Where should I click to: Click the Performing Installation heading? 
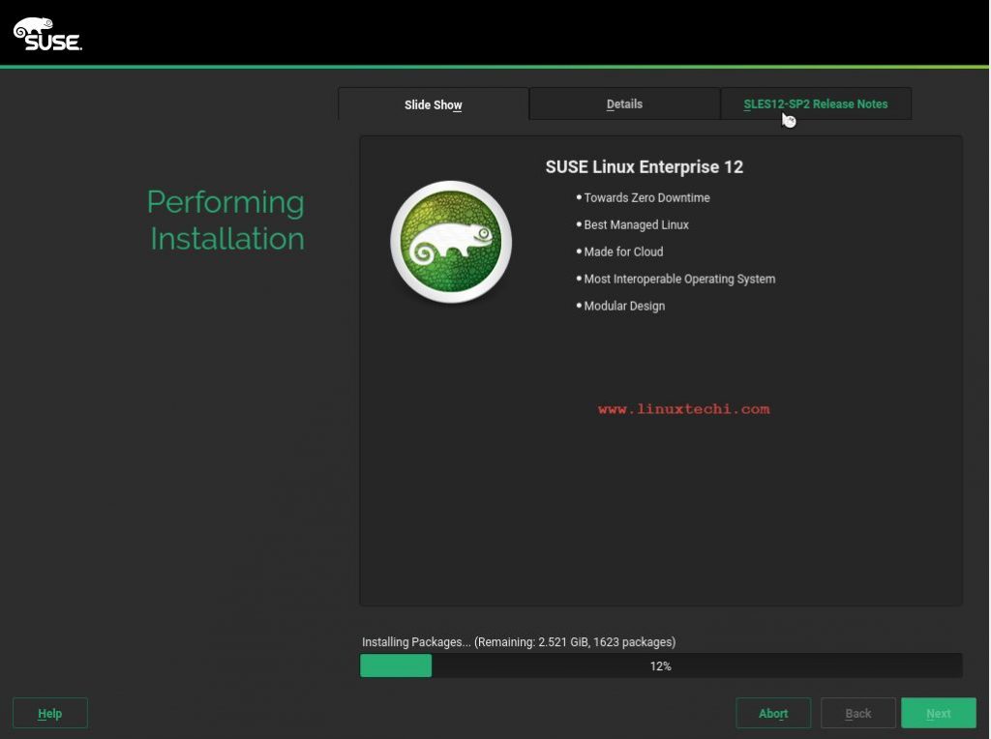[x=225, y=221]
